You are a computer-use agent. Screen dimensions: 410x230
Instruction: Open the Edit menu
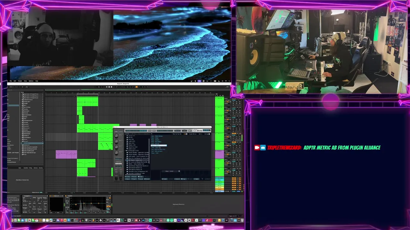point(15,81)
